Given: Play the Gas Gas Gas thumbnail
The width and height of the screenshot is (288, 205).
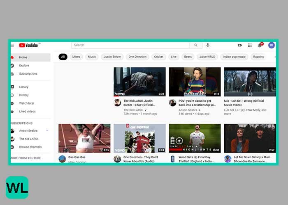Looking at the screenshot, I should [x=84, y=139].
